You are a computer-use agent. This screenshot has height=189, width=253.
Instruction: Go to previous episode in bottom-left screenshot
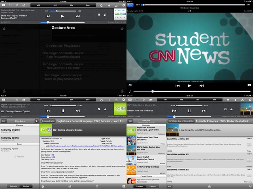point(47,111)
